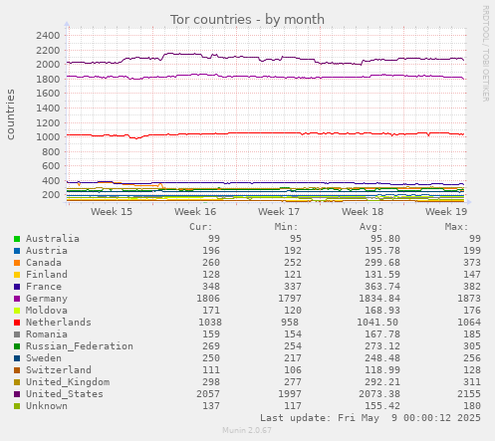Viewport: 495px width, 441px height.
Task: Click the Austria max value 199
Action: 472,251
